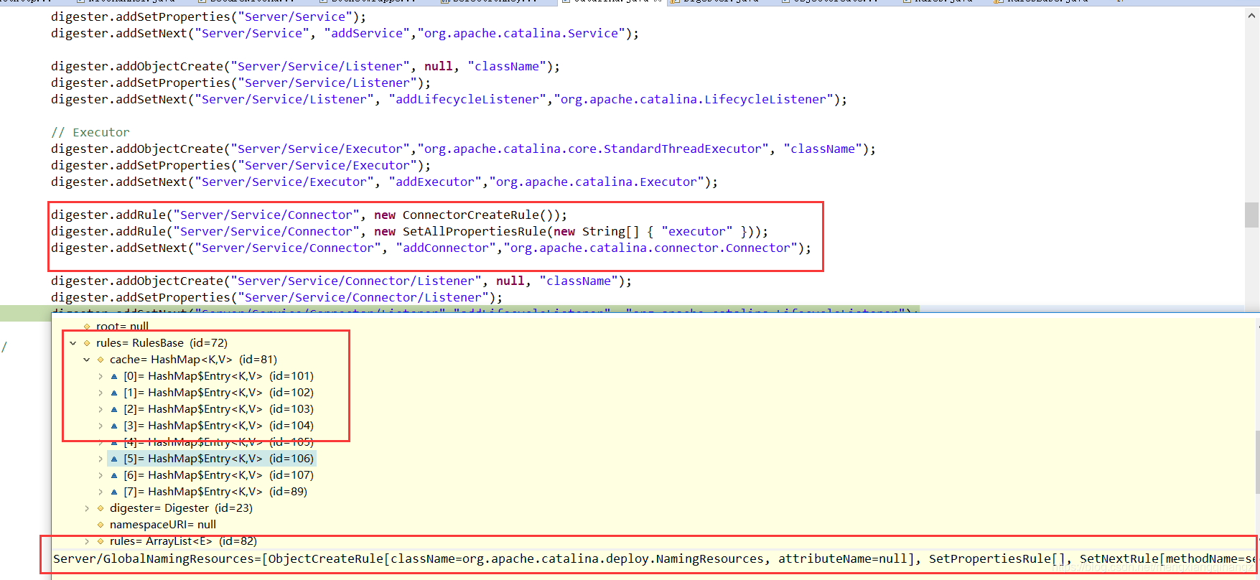Collapse the cache= HashMap<K,V> (id=81) node
The height and width of the screenshot is (580, 1260).
tap(87, 360)
